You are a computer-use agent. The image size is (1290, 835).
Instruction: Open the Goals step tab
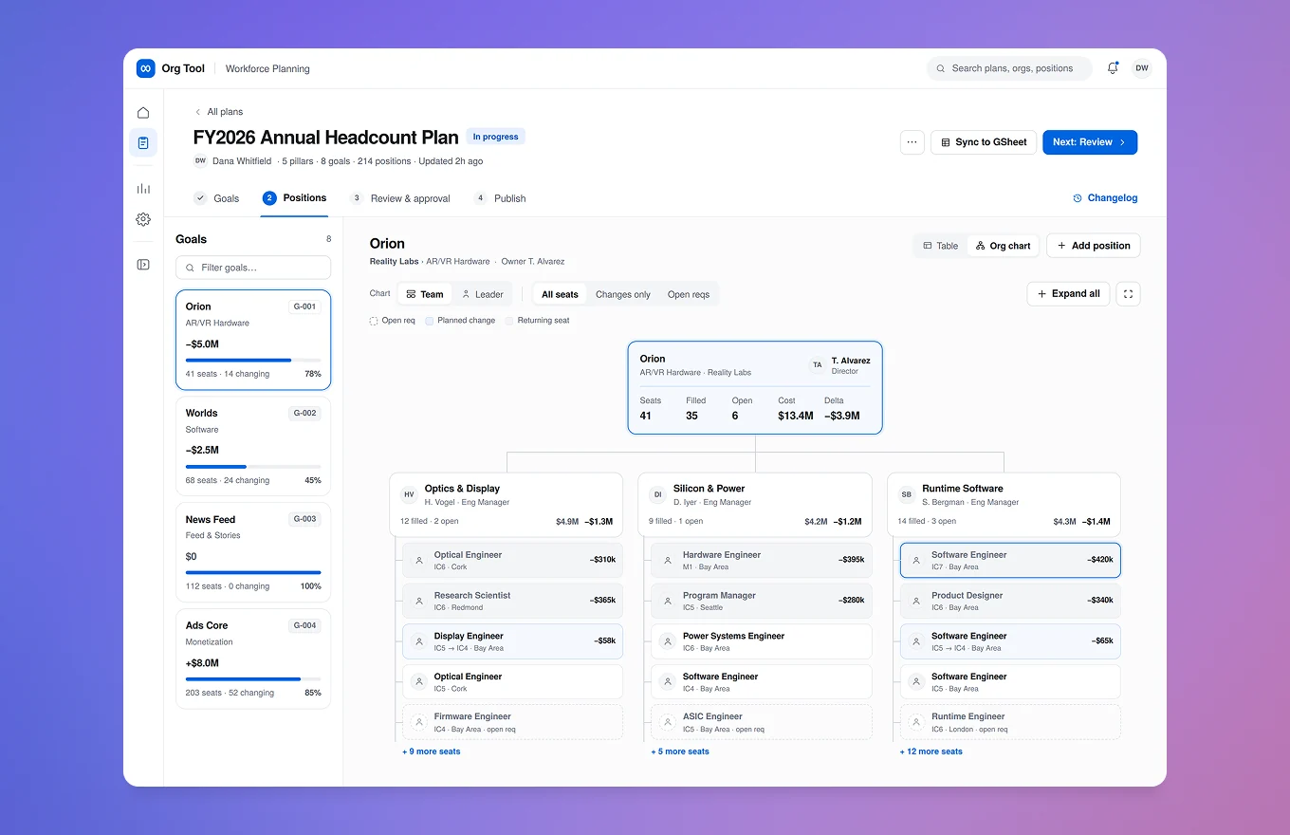216,198
